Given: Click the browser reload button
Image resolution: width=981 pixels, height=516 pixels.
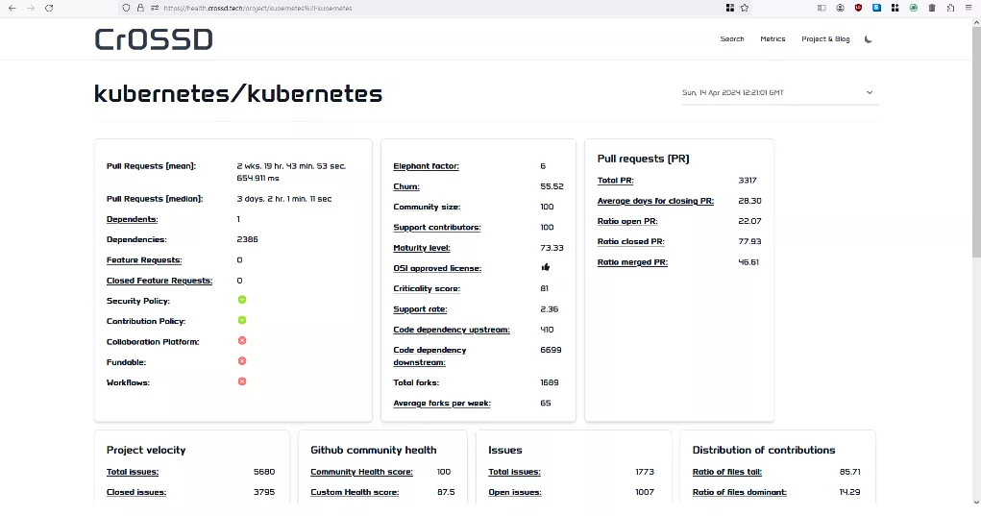Looking at the screenshot, I should point(49,8).
